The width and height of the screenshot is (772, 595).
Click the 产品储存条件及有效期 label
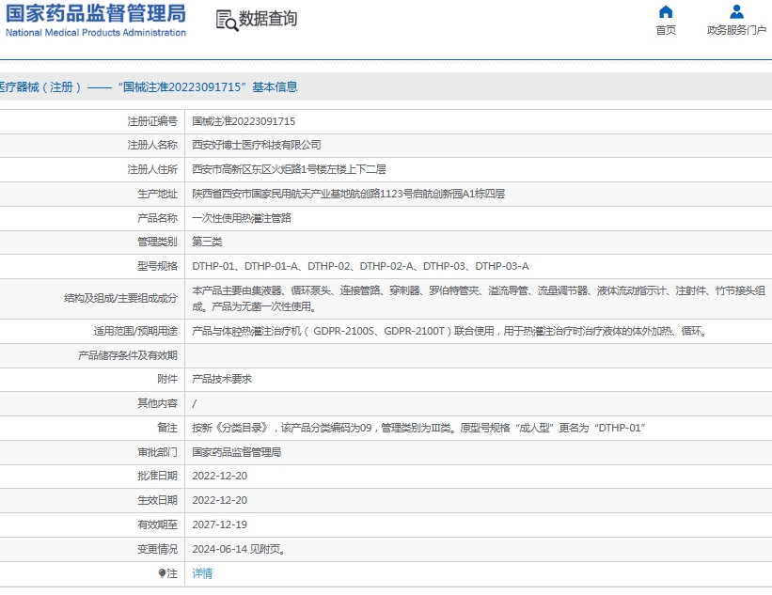click(128, 355)
